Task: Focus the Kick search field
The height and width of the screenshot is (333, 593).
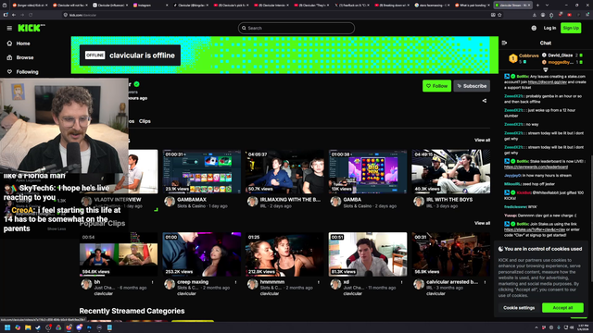Action: tap(296, 28)
